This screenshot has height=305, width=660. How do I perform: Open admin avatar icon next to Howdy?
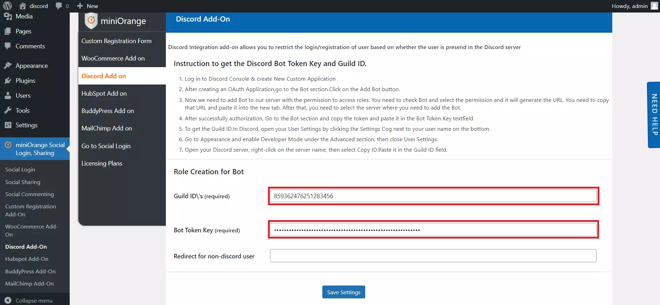654,6
